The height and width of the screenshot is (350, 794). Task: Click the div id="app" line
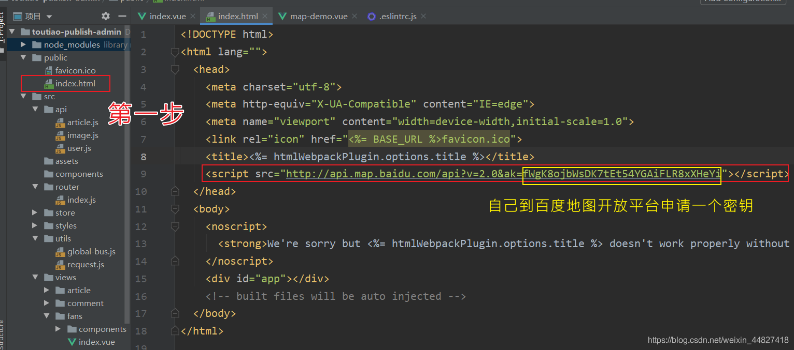click(x=267, y=279)
